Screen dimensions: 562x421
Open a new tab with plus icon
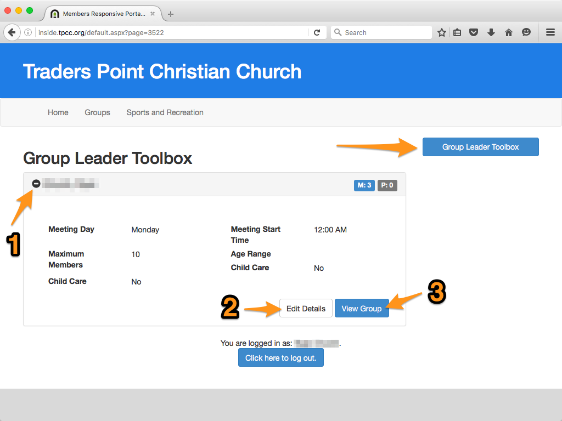[171, 14]
